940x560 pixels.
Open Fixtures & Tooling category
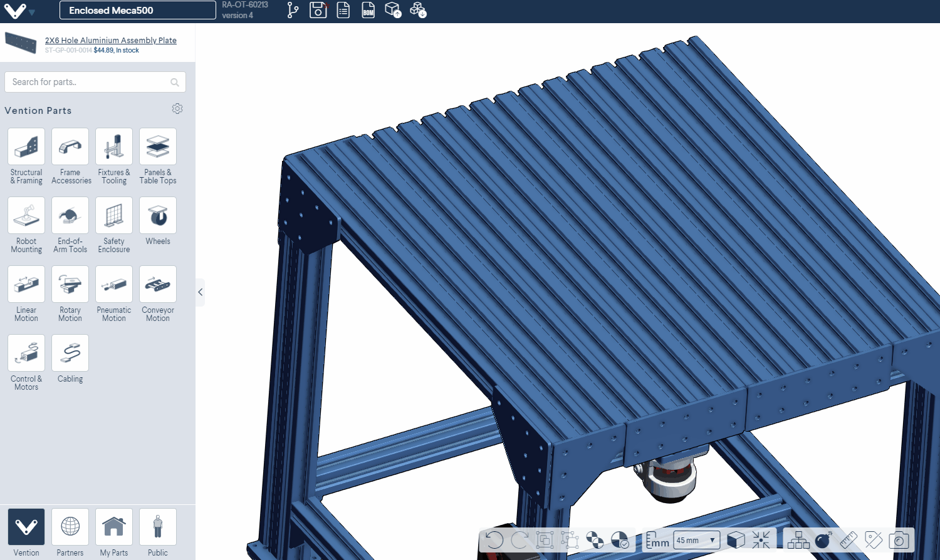(x=114, y=156)
